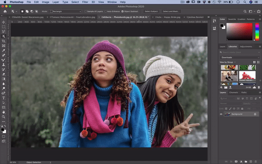Select the Dodge tool
Image resolution: width=262 pixels, height=164 pixels.
pyautogui.click(x=3, y=88)
